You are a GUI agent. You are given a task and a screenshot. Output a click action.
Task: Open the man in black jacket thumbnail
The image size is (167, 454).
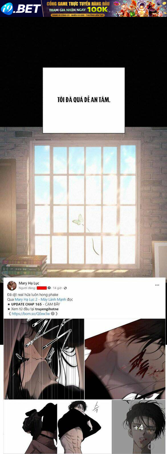30,427
